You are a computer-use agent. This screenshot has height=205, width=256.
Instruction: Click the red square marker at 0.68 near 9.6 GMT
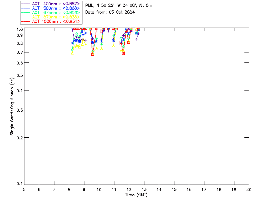[x=92, y=54]
